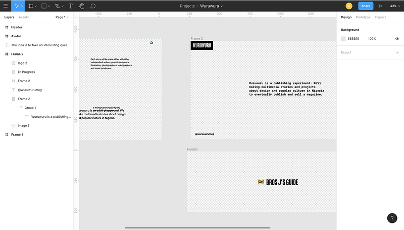
Task: Open the Help question mark button
Action: [392, 218]
